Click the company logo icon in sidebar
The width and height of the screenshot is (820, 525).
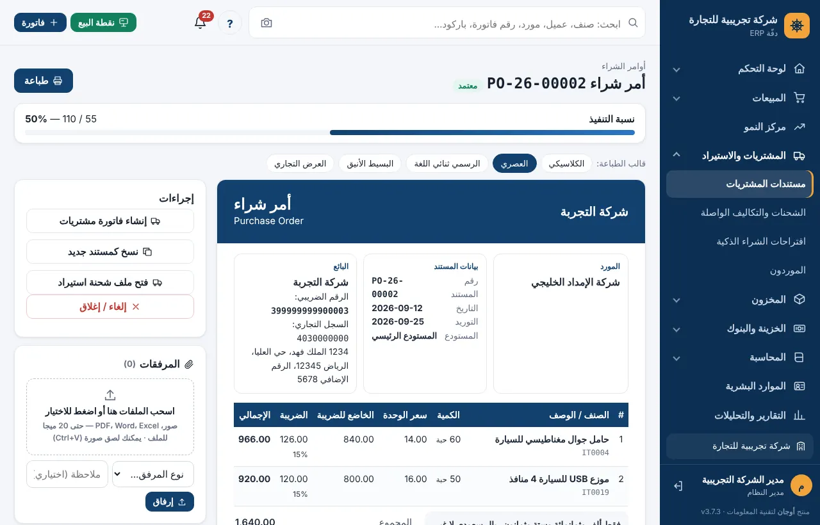(797, 26)
